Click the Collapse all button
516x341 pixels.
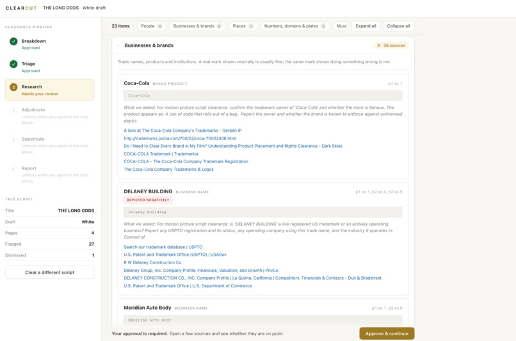click(x=398, y=26)
